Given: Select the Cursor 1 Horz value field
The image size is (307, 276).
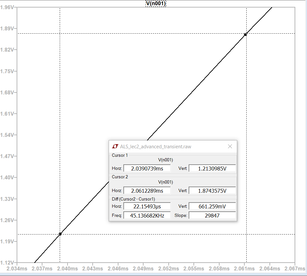Looking at the screenshot, I should pyautogui.click(x=147, y=169).
